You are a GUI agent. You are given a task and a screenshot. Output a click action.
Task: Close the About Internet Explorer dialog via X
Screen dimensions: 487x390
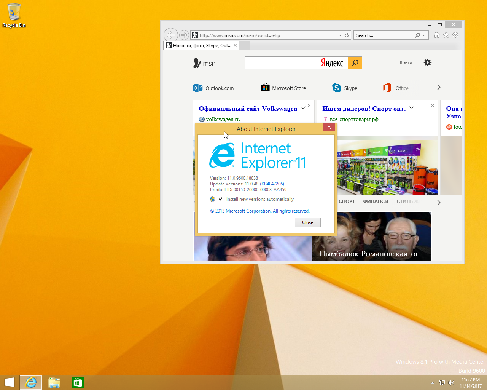pos(329,128)
